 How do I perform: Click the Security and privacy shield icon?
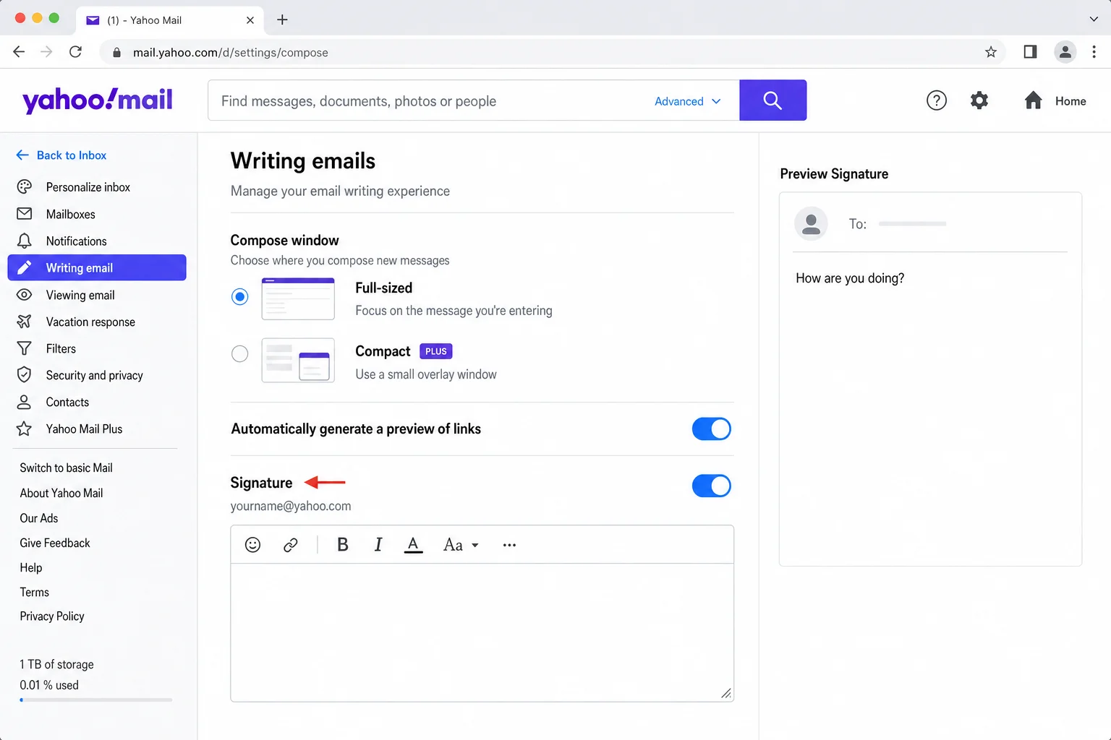click(24, 375)
